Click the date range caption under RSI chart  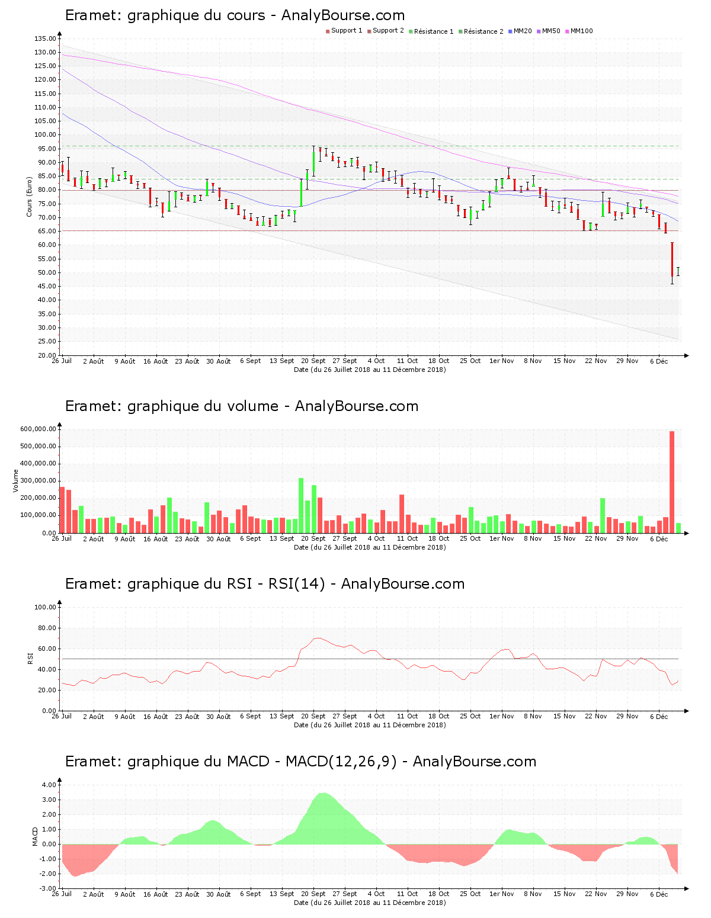[x=370, y=725]
